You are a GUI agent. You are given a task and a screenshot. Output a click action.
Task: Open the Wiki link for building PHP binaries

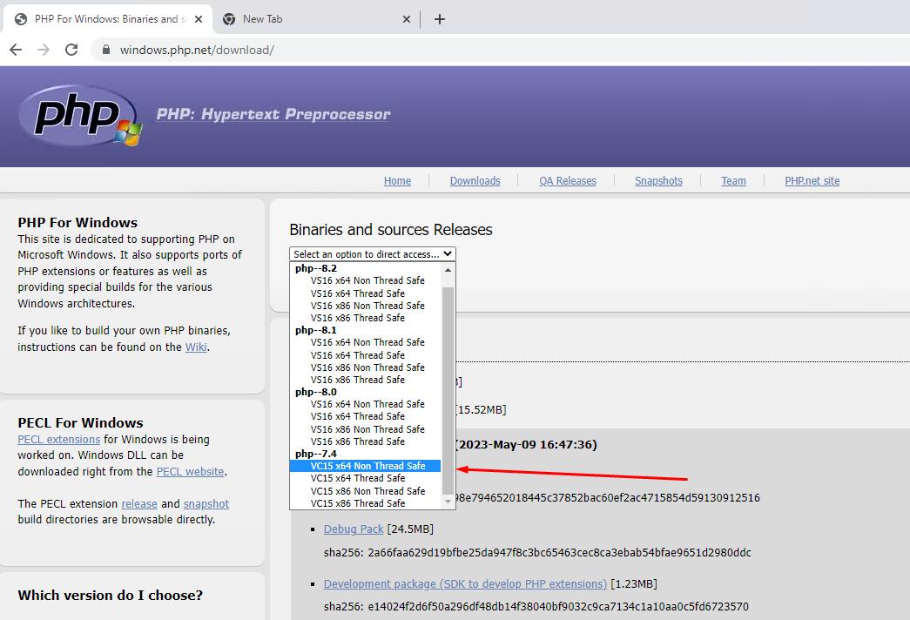[x=195, y=347]
